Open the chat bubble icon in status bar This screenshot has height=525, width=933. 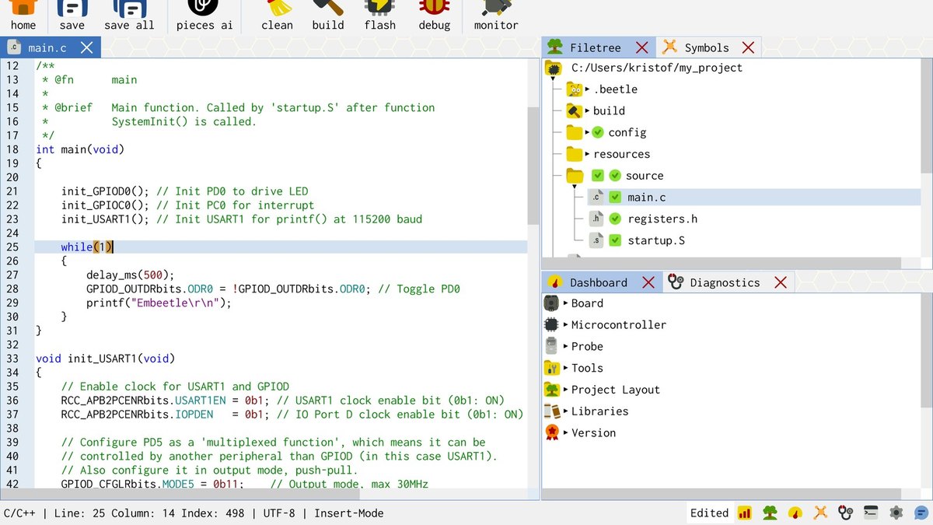point(921,513)
